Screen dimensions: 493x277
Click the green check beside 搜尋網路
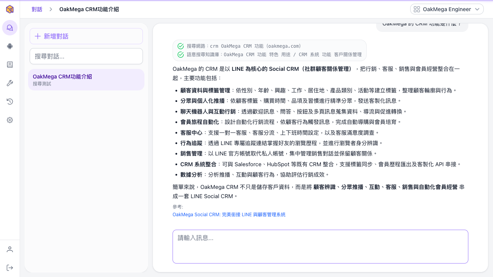[181, 46]
